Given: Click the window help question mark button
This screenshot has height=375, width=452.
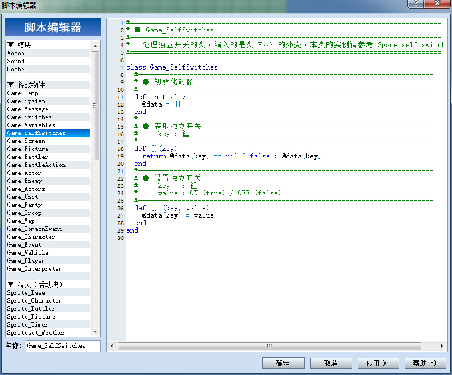Looking at the screenshot, I should [416, 3].
